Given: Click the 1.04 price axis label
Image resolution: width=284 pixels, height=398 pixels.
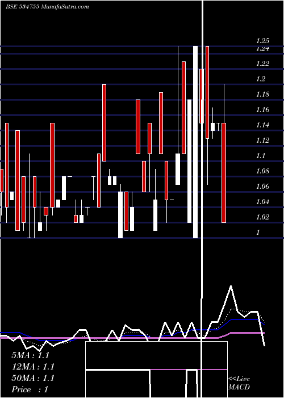Looking at the screenshot, I should click(262, 202).
